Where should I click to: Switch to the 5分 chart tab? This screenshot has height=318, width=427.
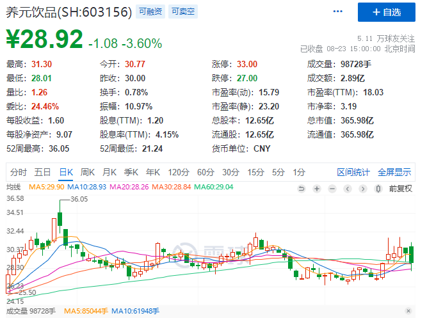(x=278, y=172)
